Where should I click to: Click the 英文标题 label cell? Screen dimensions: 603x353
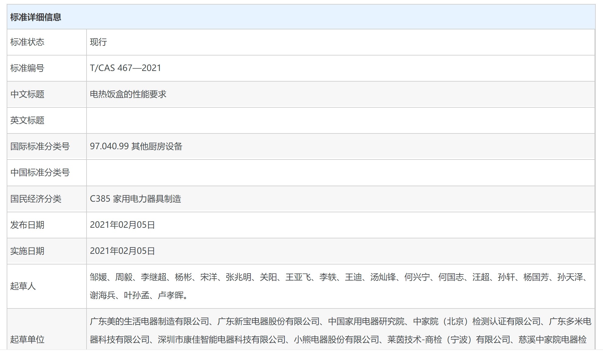pyautogui.click(x=27, y=120)
